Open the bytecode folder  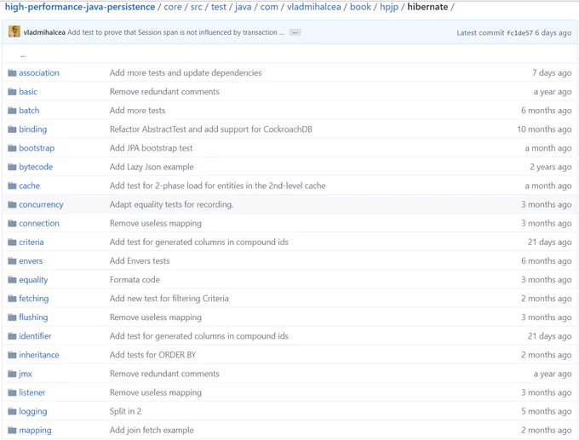36,167
